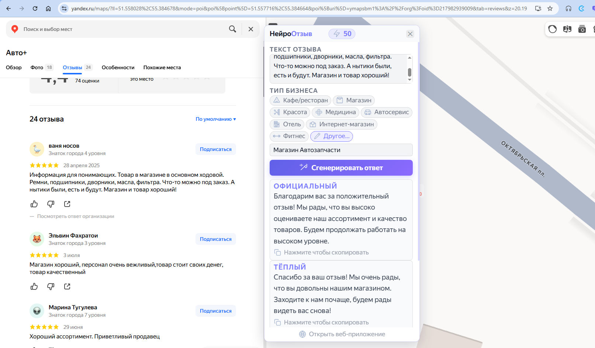This screenshot has height=348, width=595.
Task: Go back with the browser back arrow
Action: 8,8
